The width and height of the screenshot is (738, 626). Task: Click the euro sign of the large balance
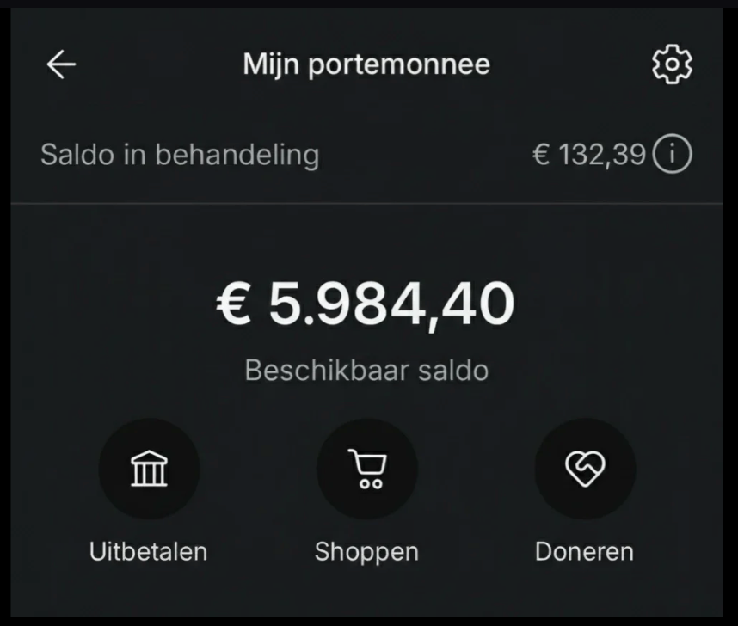pos(234,304)
